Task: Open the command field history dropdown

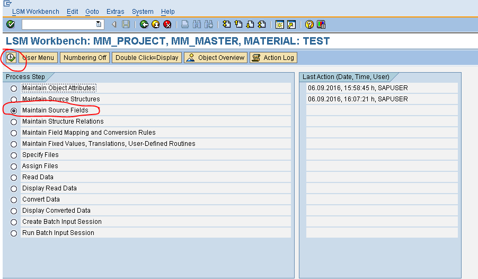Action: 99,24
